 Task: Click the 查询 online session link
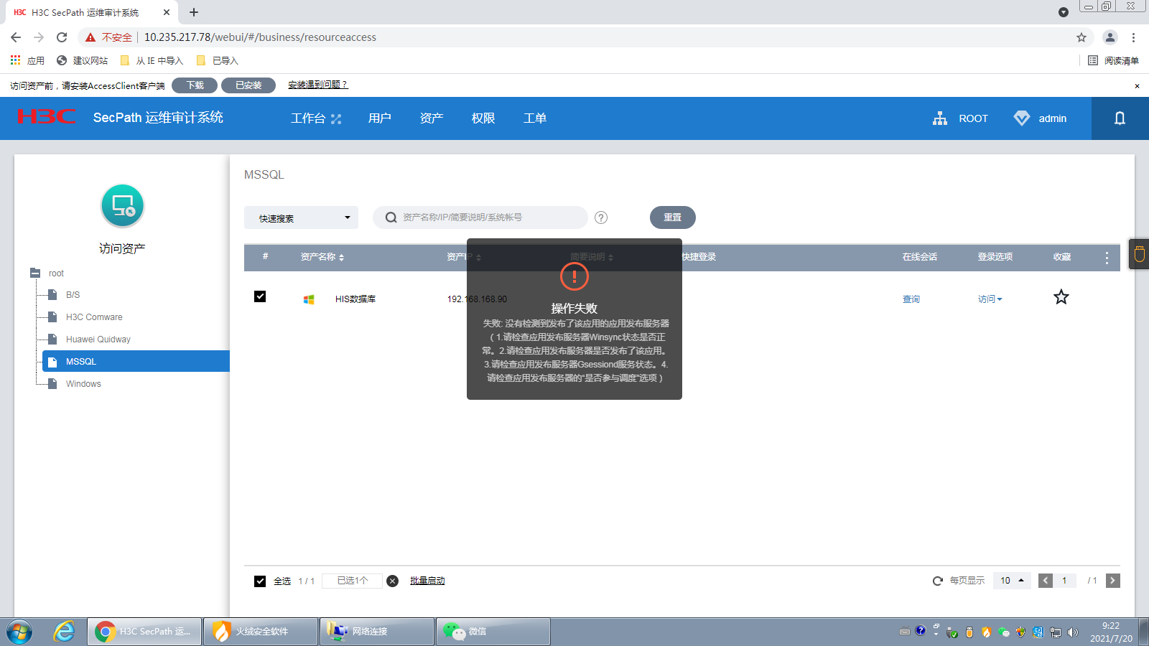(x=911, y=299)
